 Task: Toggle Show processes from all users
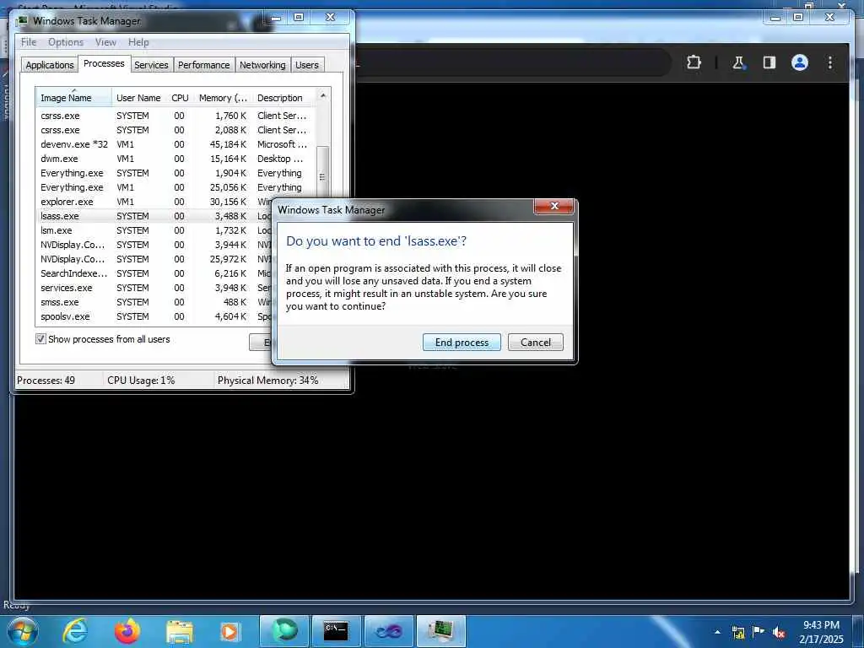click(x=40, y=339)
